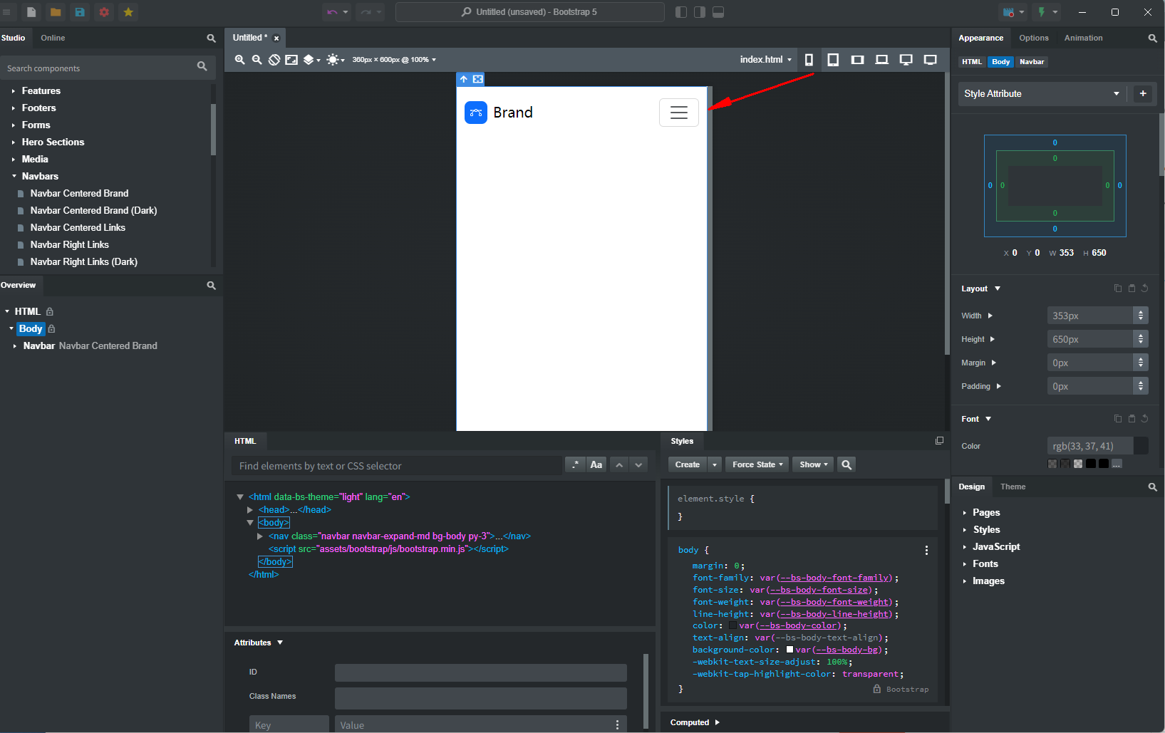The width and height of the screenshot is (1165, 733).
Task: Open settings with the red gear icon
Action: pyautogui.click(x=104, y=12)
